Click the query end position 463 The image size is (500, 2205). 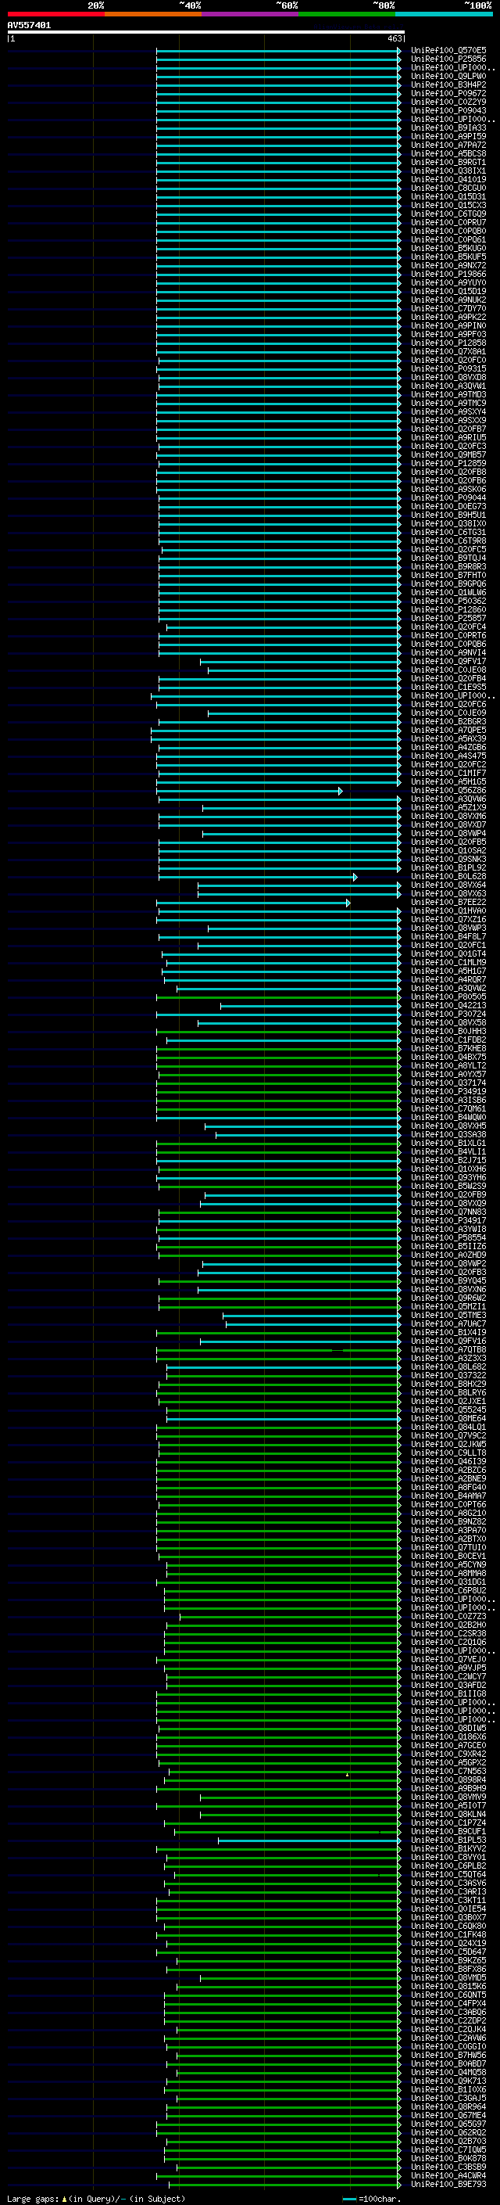click(x=394, y=38)
